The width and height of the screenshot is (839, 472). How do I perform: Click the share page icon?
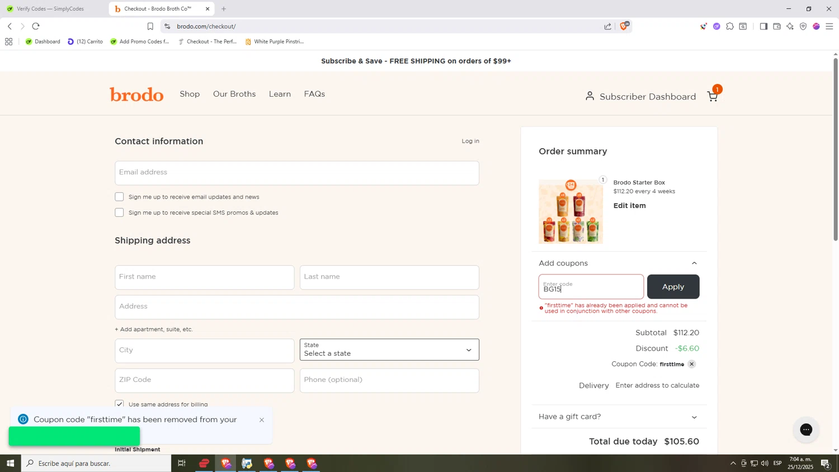(607, 26)
